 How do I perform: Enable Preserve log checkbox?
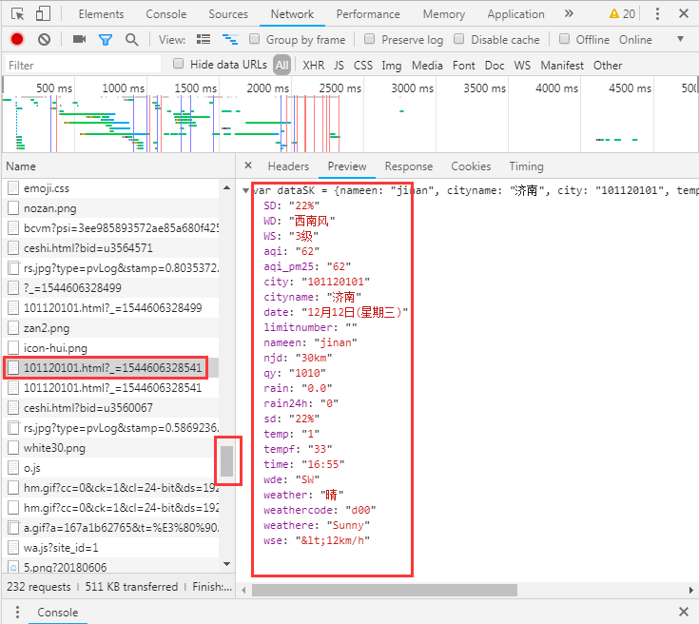tap(369, 39)
